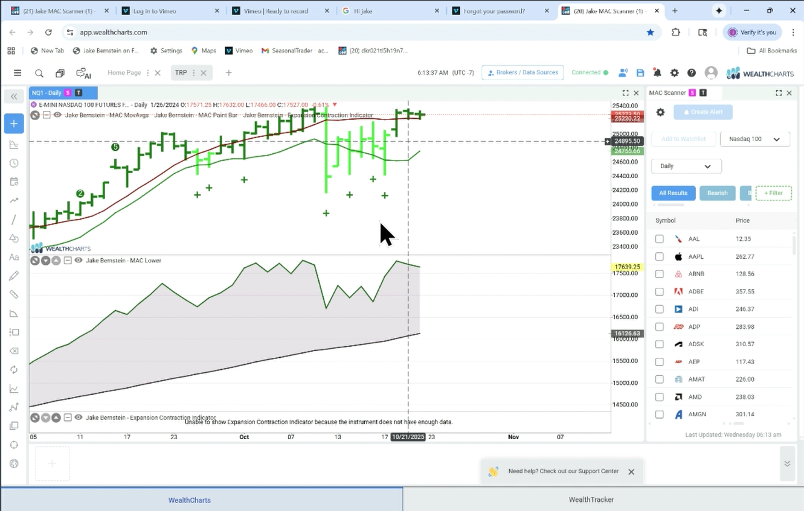Switch to WealthTracker bottom tab
Image resolution: width=804 pixels, height=511 pixels.
[591, 500]
